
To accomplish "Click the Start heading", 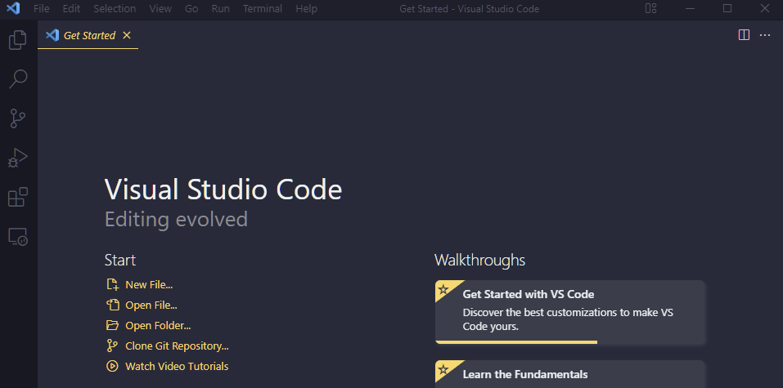I will [x=120, y=260].
